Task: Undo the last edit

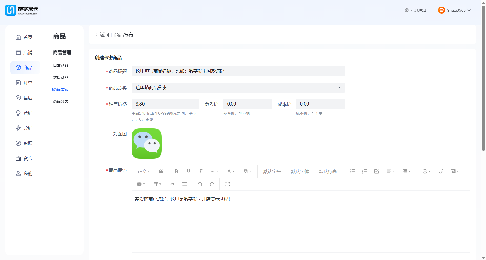Action: 200,184
